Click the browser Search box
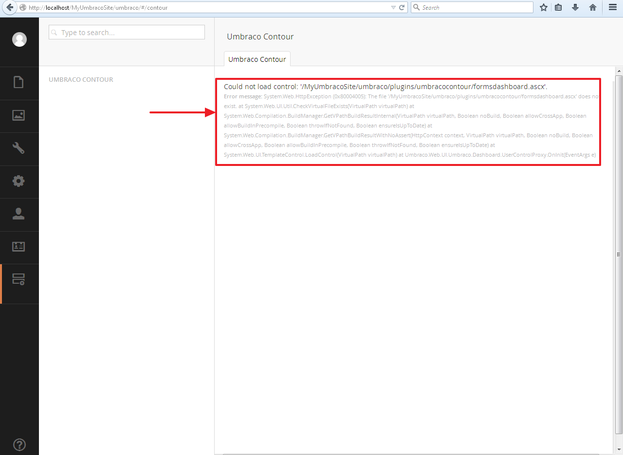 (x=472, y=7)
